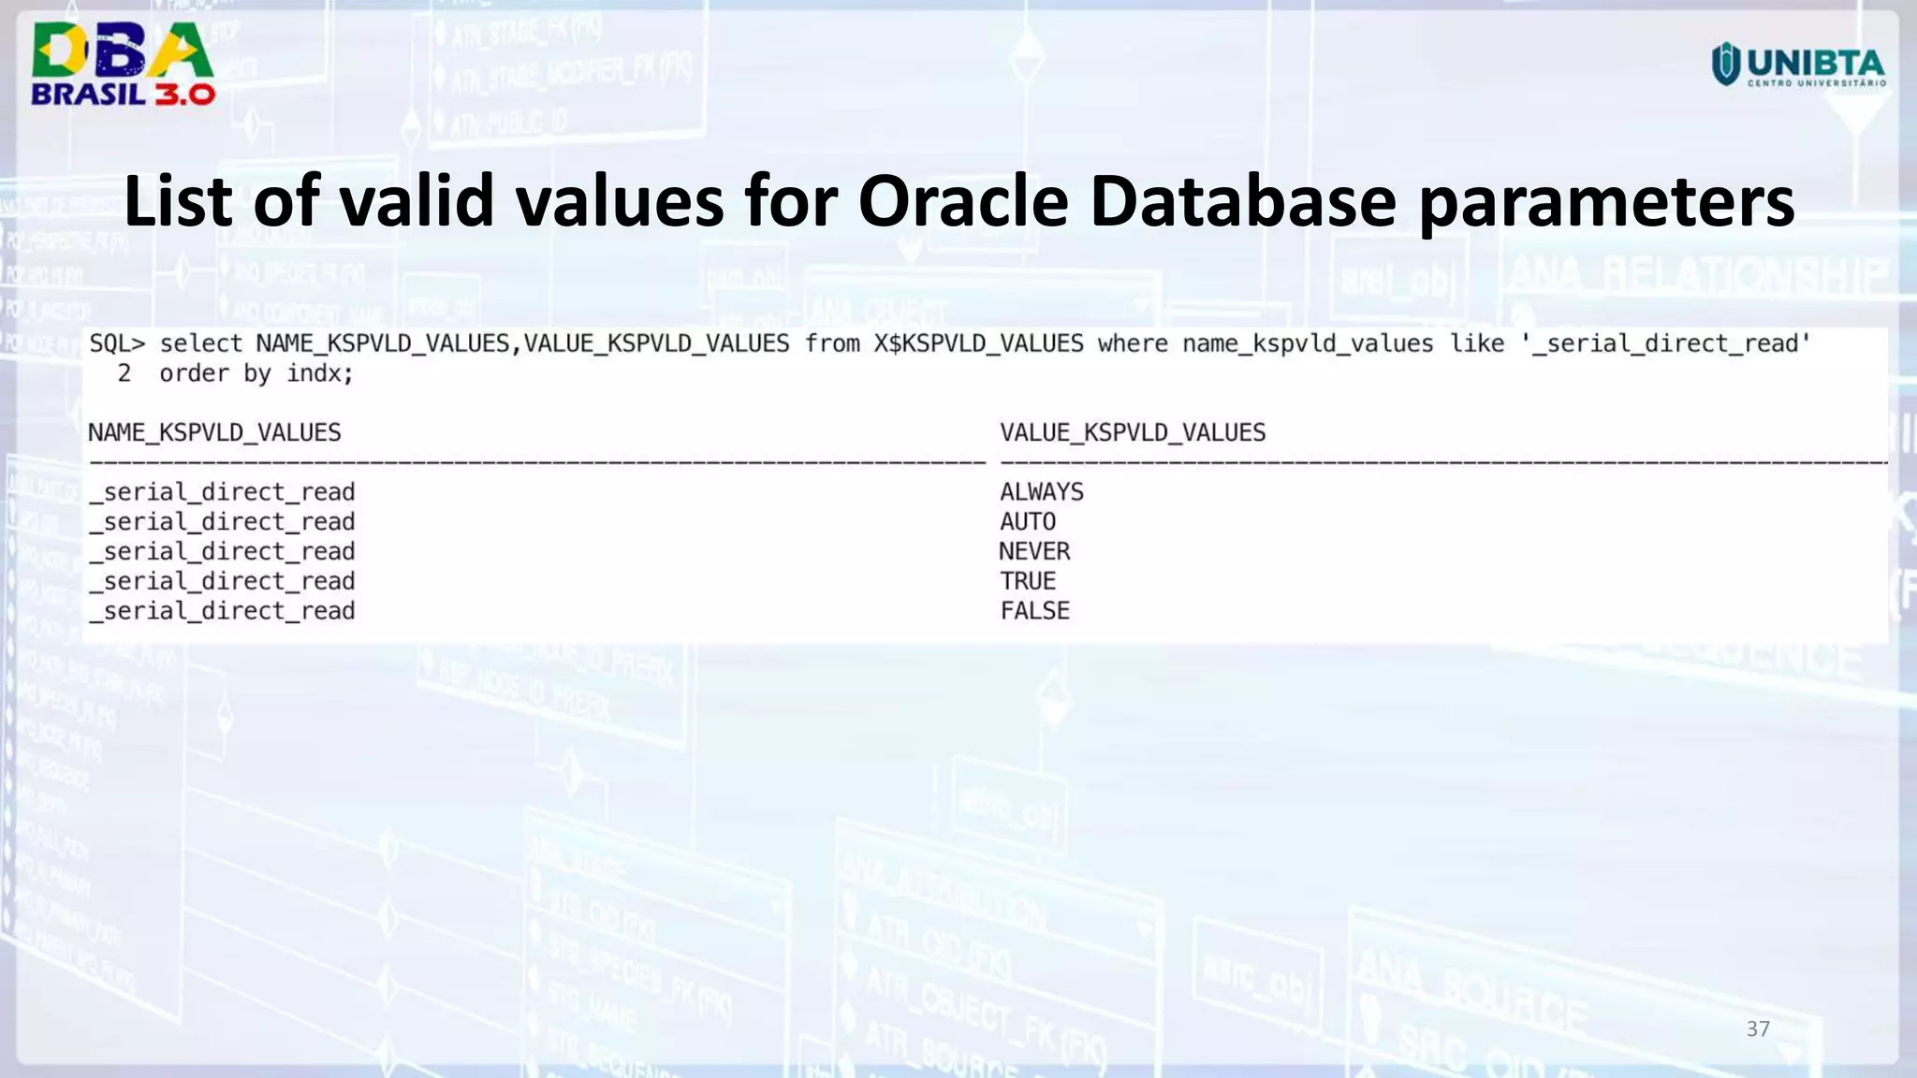Click the ALWAYS value row
This screenshot has height=1078, width=1917.
click(1042, 492)
